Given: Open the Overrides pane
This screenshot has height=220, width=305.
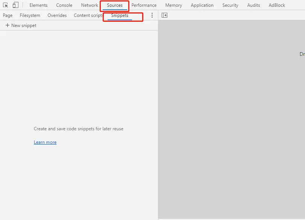Looking at the screenshot, I should click(x=57, y=15).
